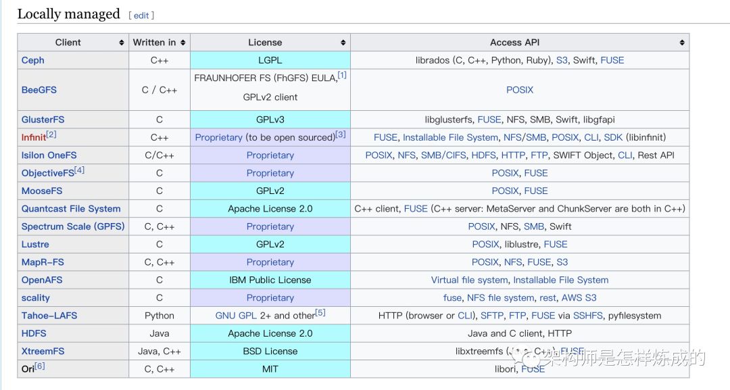The height and width of the screenshot is (390, 730).
Task: Open Installable File System link in OpenAFS row
Action: (x=560, y=280)
